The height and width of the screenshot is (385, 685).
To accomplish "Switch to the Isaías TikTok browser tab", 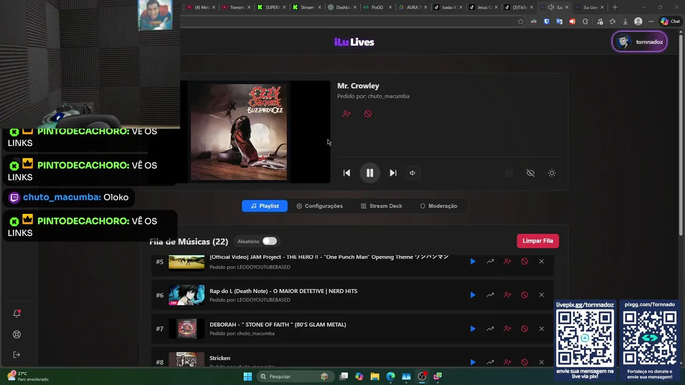I will [447, 7].
